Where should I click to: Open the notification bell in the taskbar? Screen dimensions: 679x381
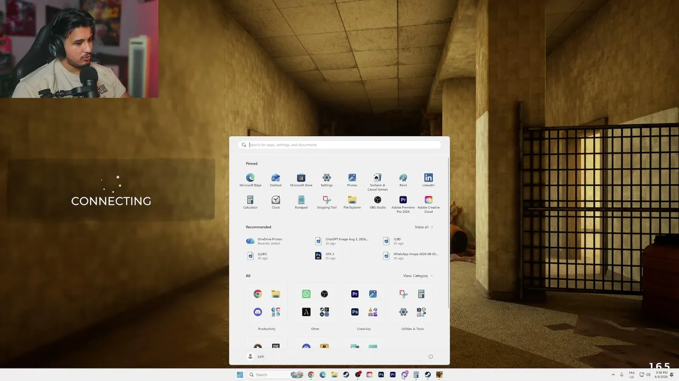pyautogui.click(x=672, y=375)
